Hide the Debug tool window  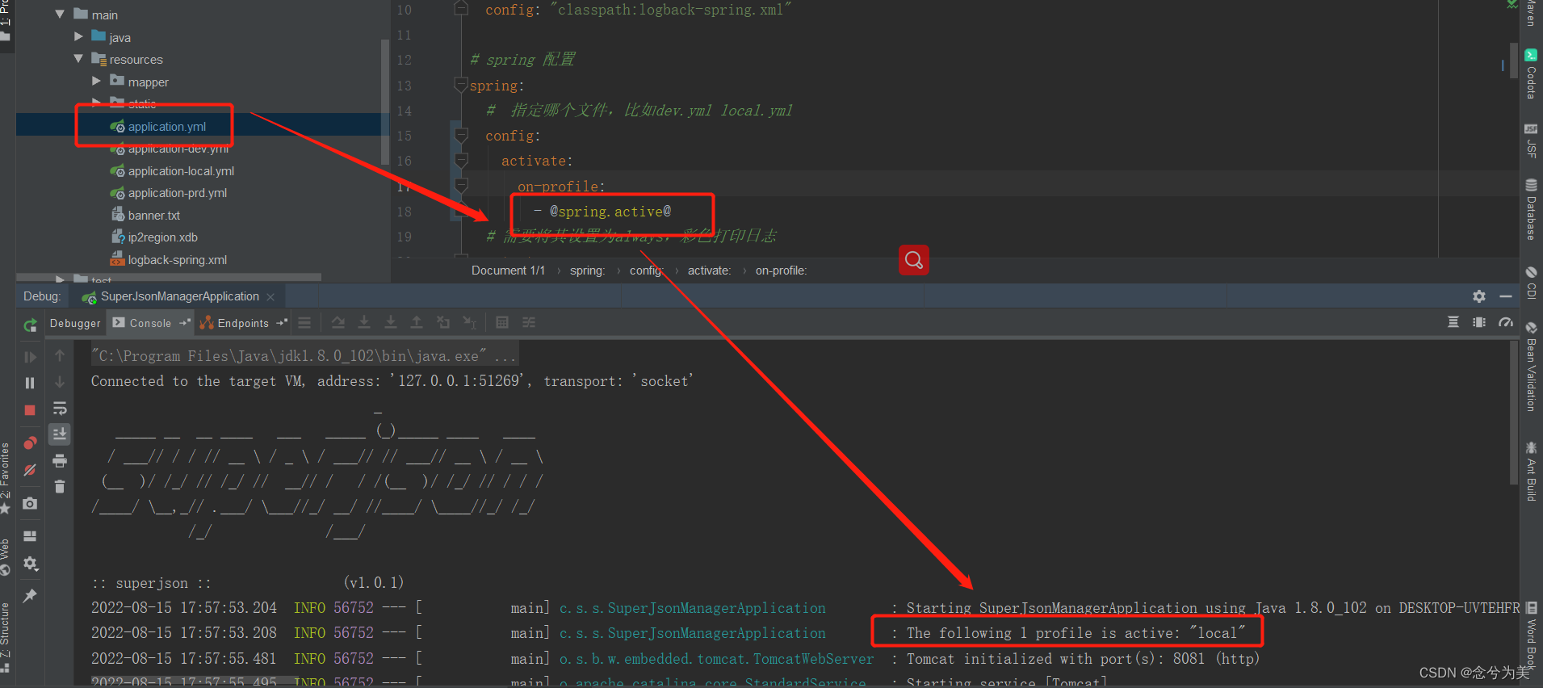(x=1506, y=296)
